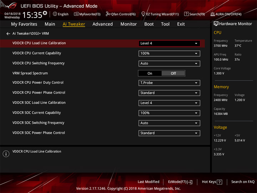Switch to My Favorites tab
The image size is (257, 193).
[x=24, y=24]
